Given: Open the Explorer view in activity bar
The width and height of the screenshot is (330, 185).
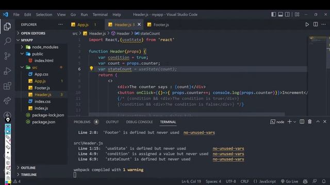Looking at the screenshot, I should coord(7,26).
